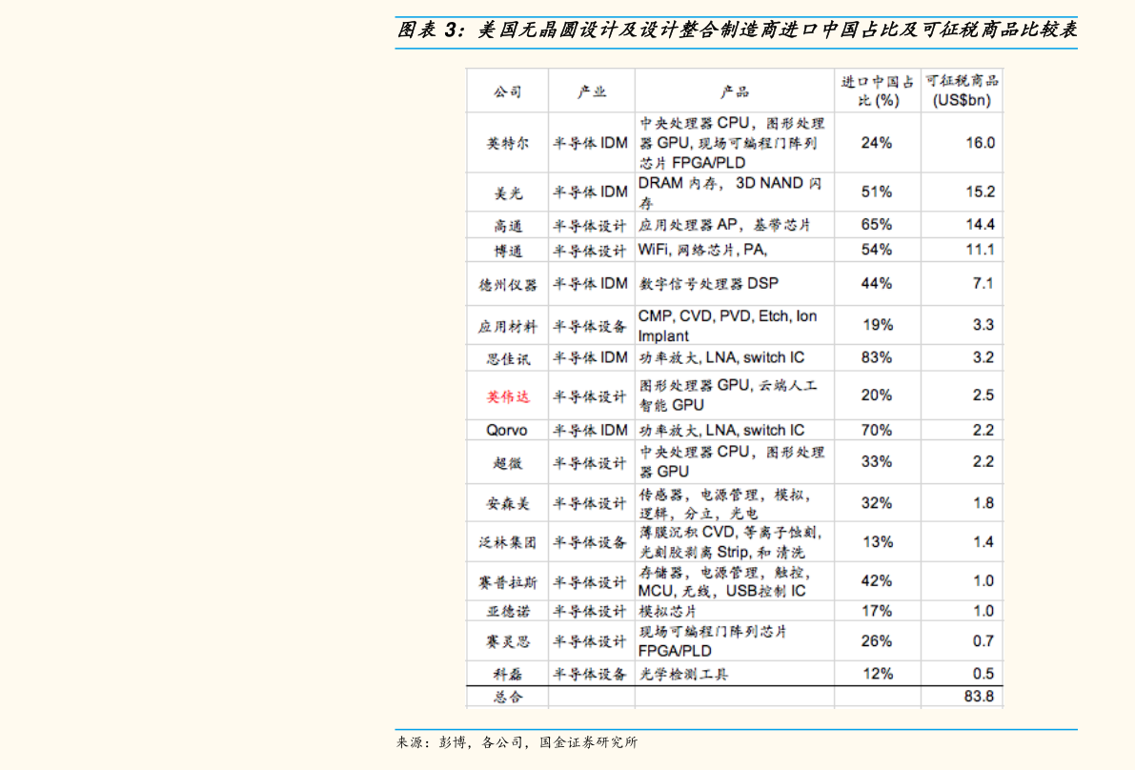Click the 15.2 taxable goods value
The height and width of the screenshot is (770, 1135).
point(980,192)
